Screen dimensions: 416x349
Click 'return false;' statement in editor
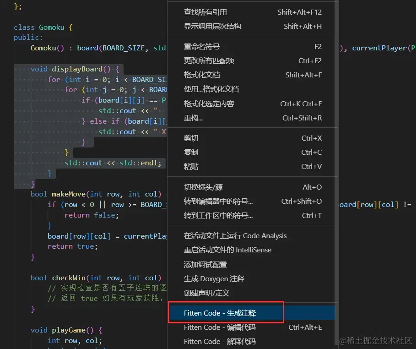[x=92, y=215]
